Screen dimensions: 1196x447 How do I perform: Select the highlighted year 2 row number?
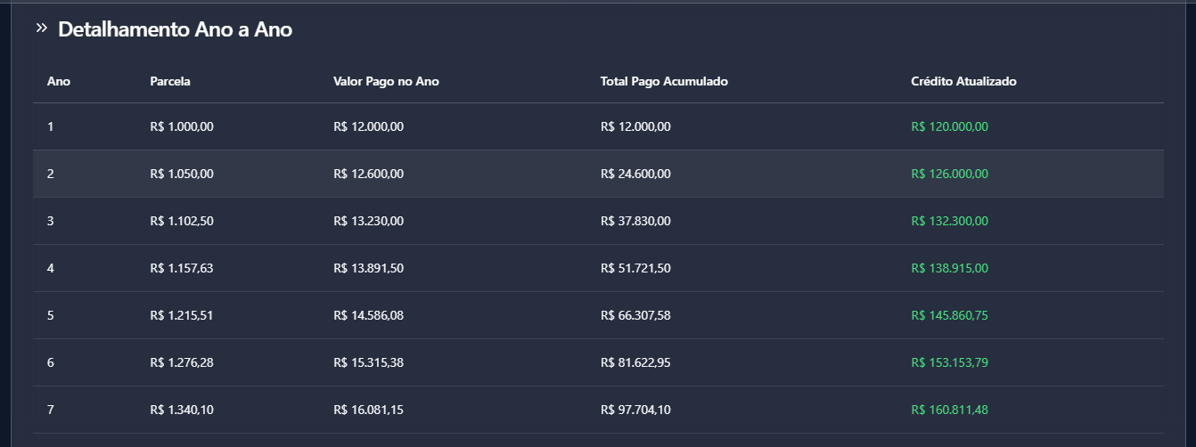click(x=51, y=174)
